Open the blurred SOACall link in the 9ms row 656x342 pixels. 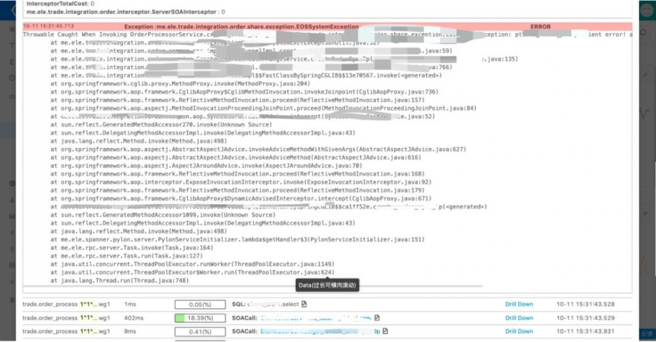[x=320, y=331]
